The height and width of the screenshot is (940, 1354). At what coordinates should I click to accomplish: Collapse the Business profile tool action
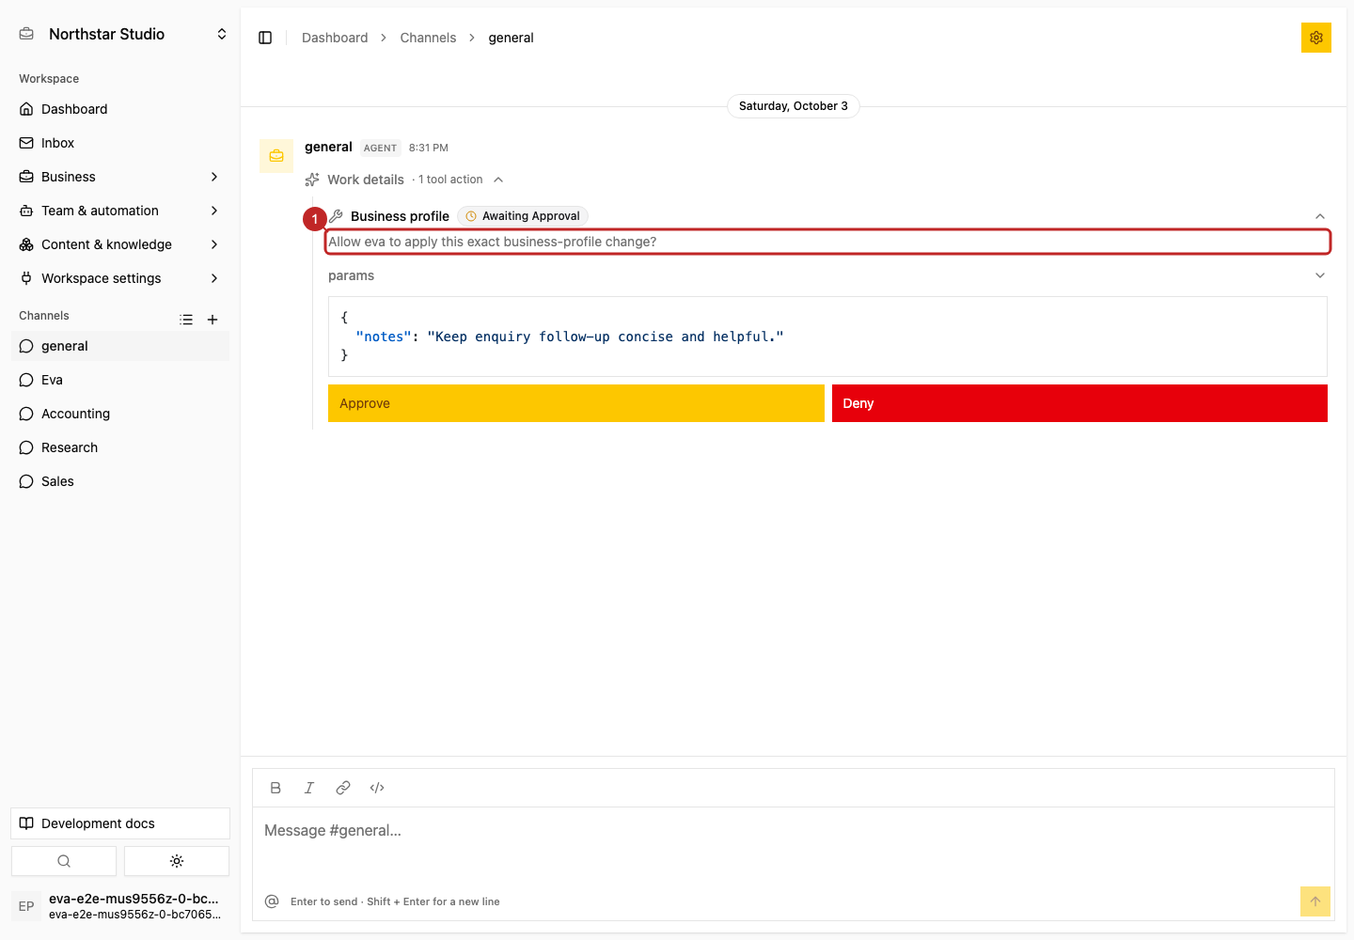coord(1320,216)
